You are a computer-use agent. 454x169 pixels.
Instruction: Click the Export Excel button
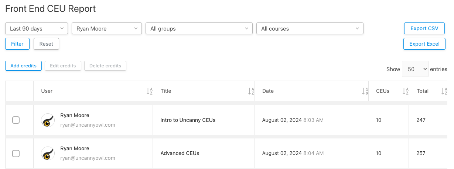[424, 44]
